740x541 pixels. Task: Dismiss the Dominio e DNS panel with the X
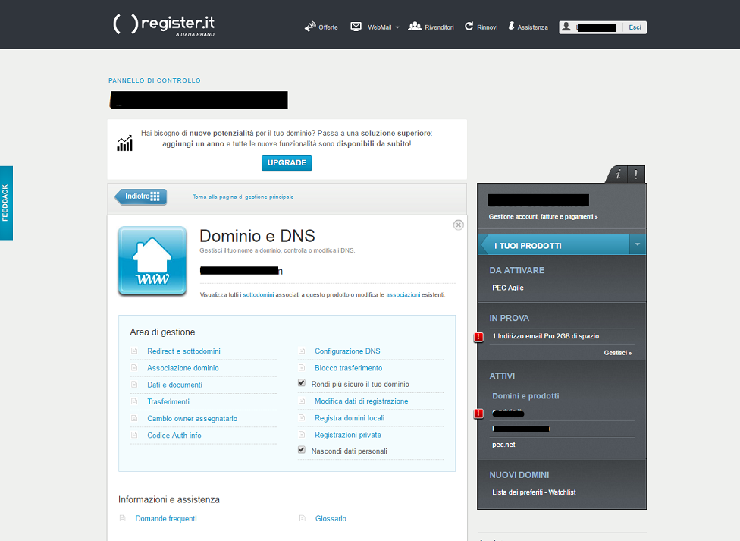point(458,225)
